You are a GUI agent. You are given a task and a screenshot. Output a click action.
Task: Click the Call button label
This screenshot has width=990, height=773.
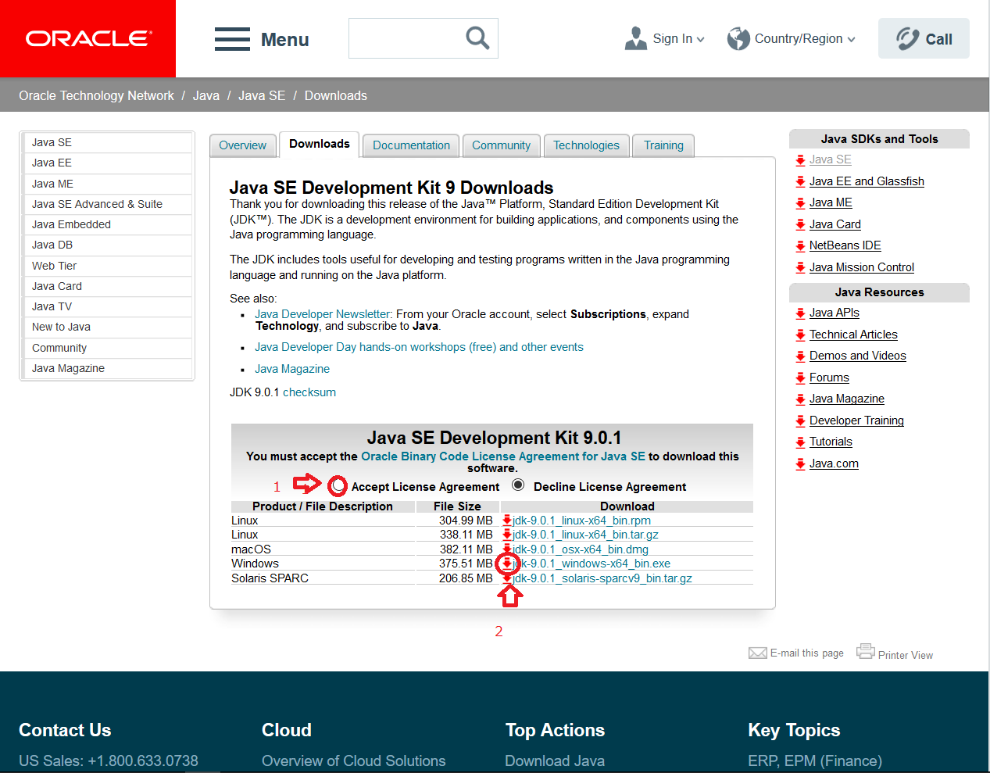point(938,39)
